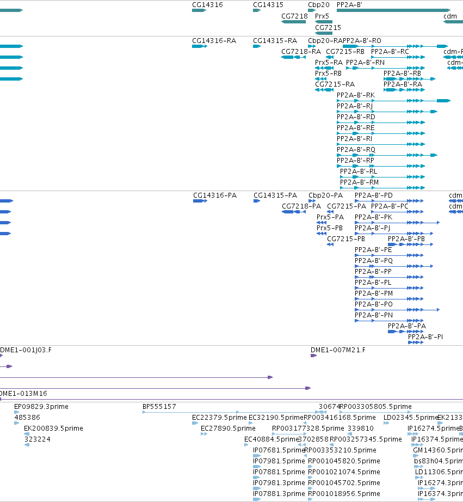463x502 pixels.
Task: Select protein PP2A-B'-PE
Action: pos(373,250)
